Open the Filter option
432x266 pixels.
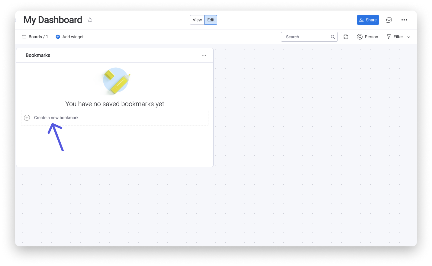tap(395, 37)
